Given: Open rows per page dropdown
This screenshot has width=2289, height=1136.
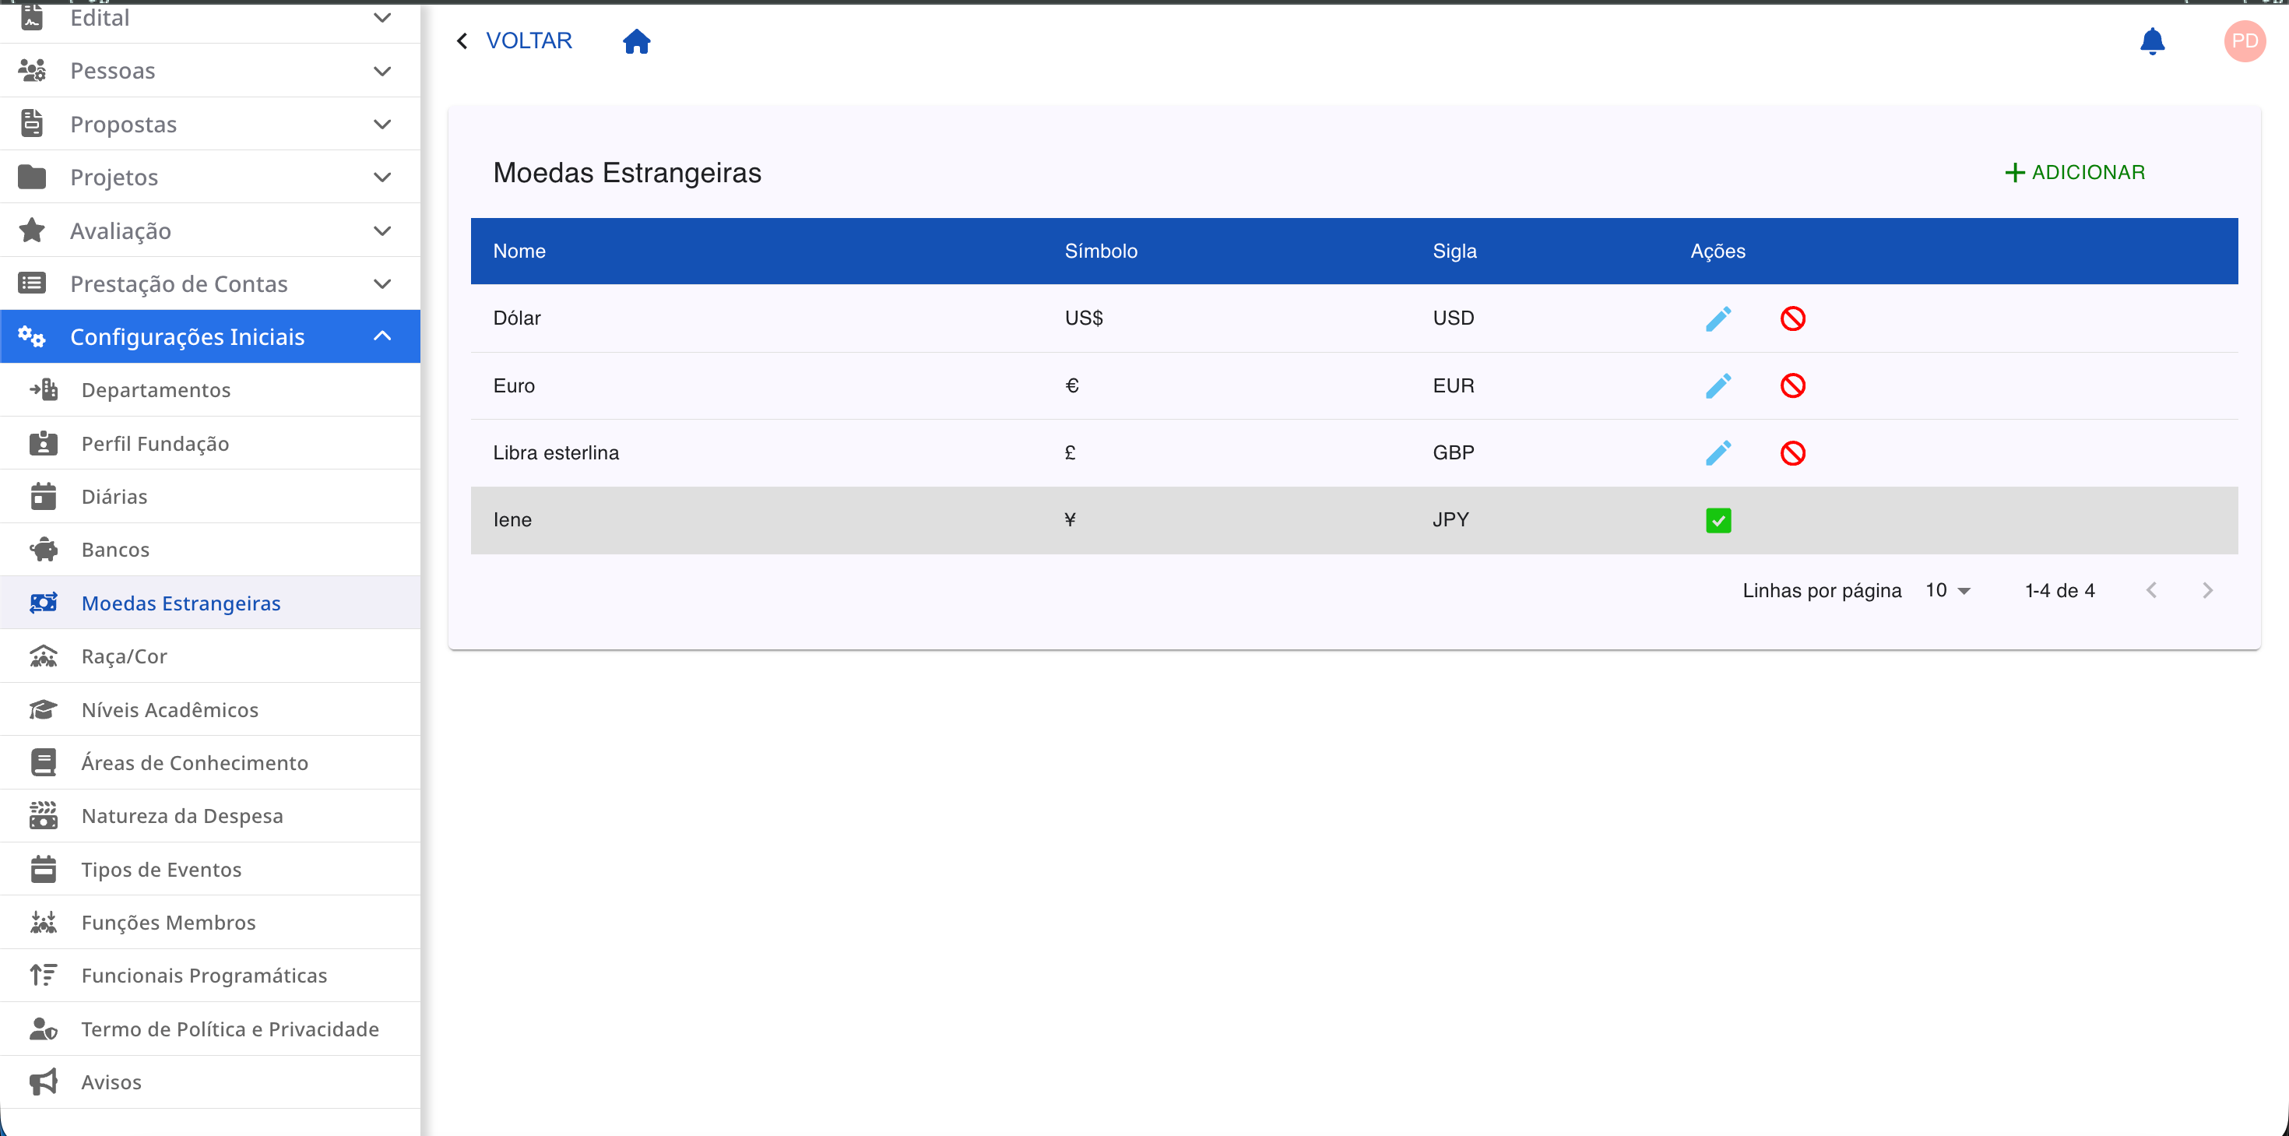Looking at the screenshot, I should pos(1948,590).
